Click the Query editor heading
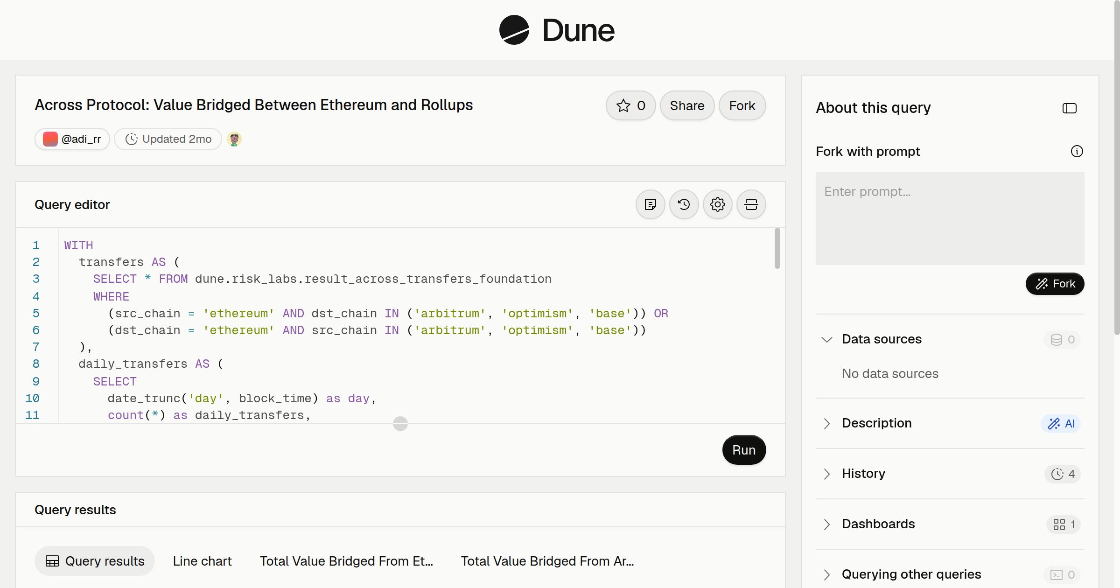Viewport: 1120px width, 588px height. 72,204
